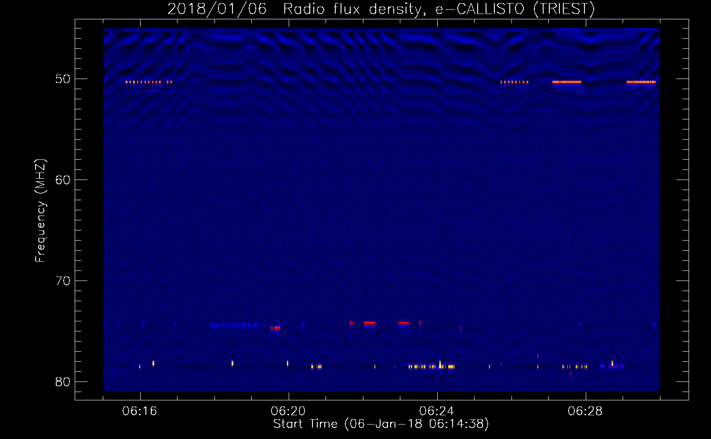The image size is (711, 439).
Task: Click the '06:20' time tick label
Action: click(288, 411)
